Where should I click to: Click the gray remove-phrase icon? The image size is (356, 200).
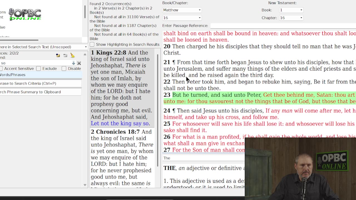[65, 55]
